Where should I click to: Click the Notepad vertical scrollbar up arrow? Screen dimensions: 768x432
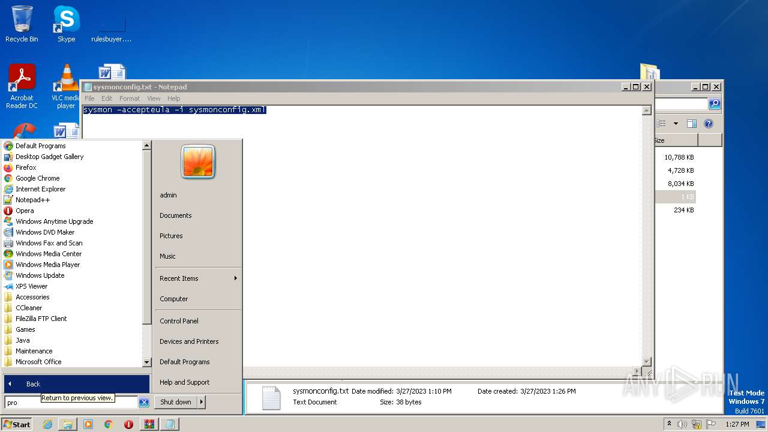(646, 110)
